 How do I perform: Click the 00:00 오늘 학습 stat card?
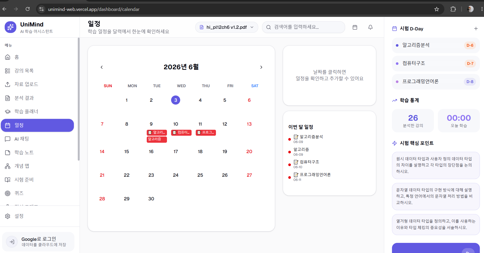[459, 121]
